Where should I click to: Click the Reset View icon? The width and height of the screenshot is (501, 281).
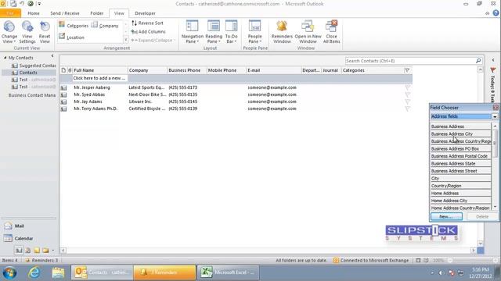point(45,27)
